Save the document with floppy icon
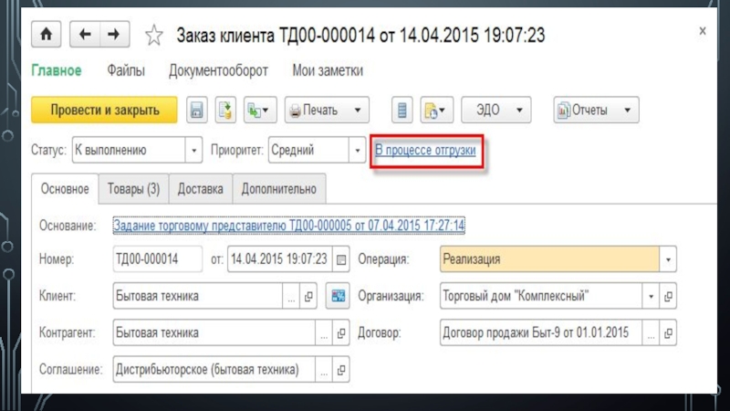 point(196,111)
